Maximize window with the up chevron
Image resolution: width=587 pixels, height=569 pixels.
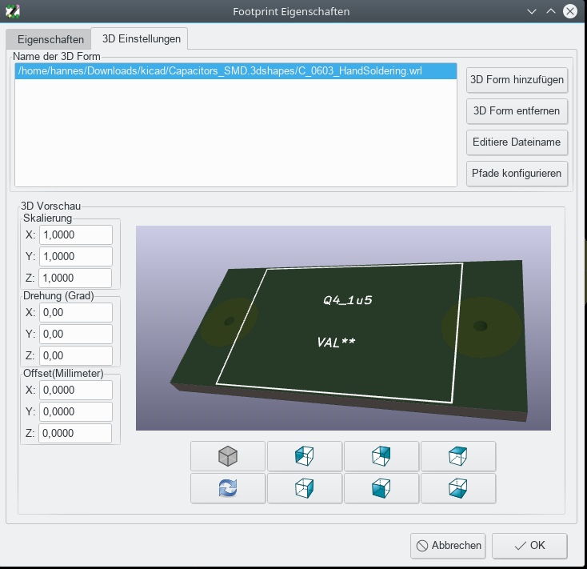click(x=551, y=11)
